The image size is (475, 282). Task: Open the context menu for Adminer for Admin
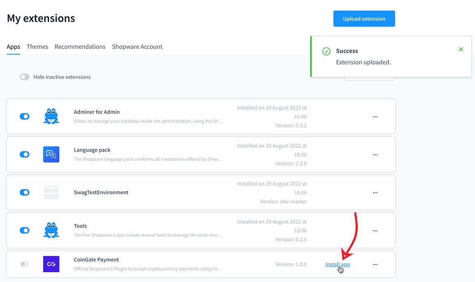(375, 117)
